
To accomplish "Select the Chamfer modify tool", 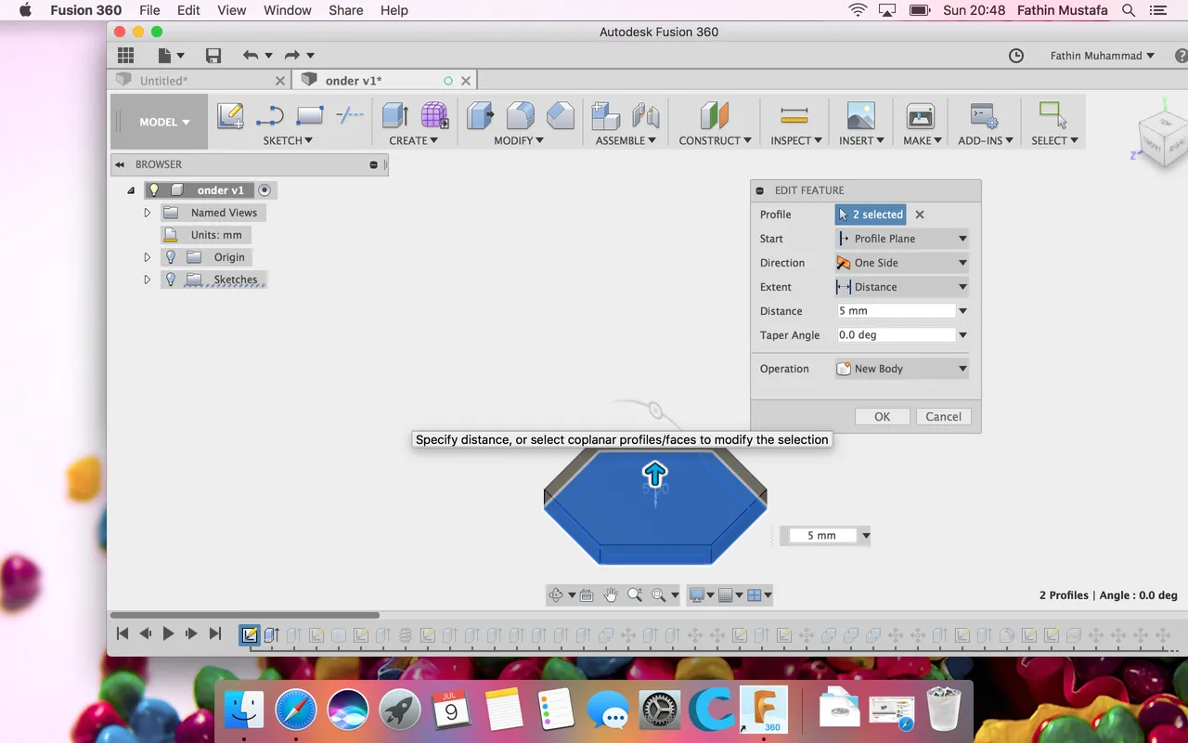I will coord(561,116).
